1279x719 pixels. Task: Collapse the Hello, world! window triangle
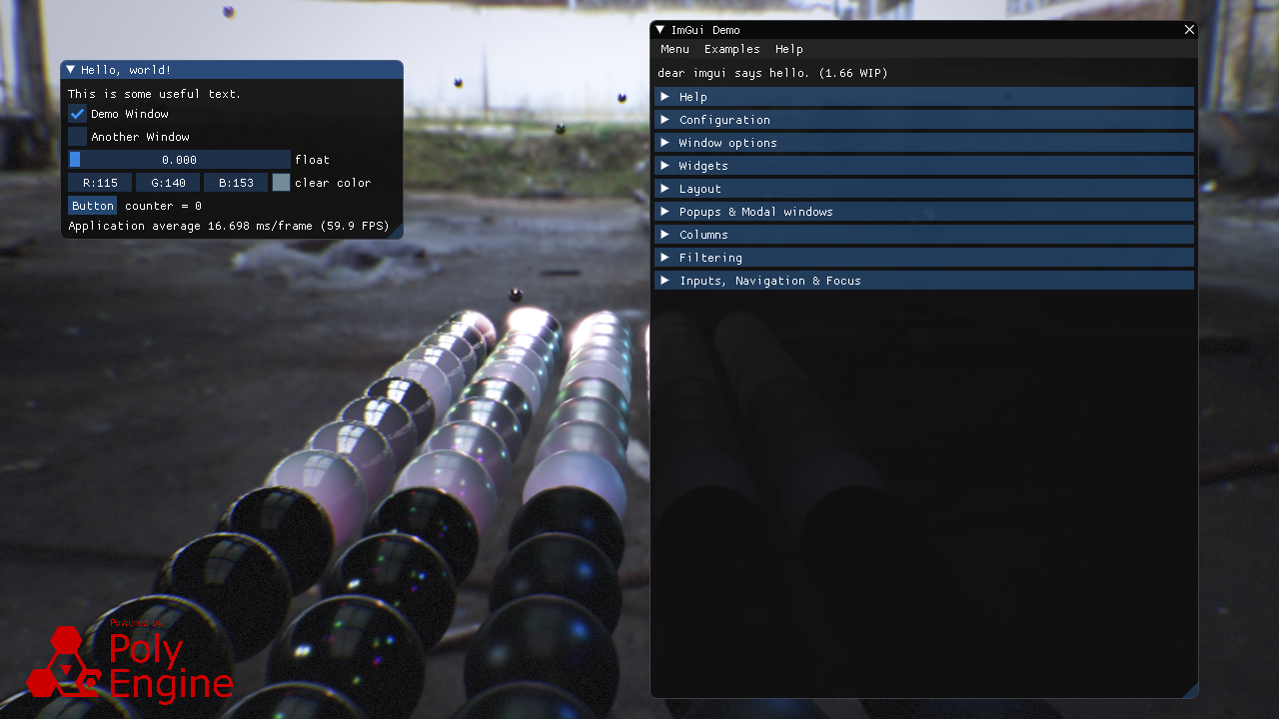71,70
